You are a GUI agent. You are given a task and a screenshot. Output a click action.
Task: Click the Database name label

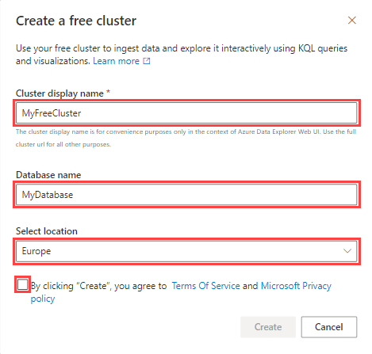click(48, 175)
